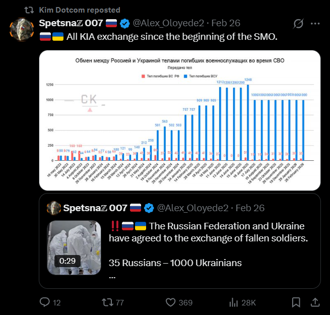Click the Kim Dotcom reposted link

[79, 10]
